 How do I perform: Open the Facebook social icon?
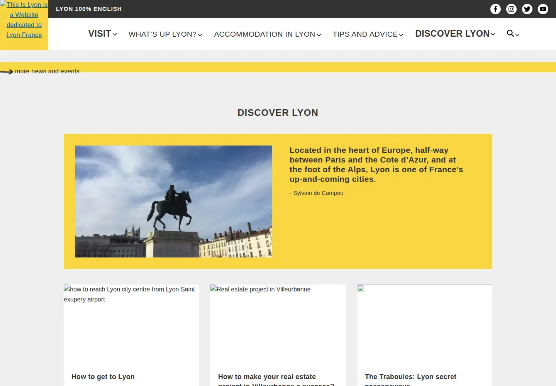[x=495, y=9]
